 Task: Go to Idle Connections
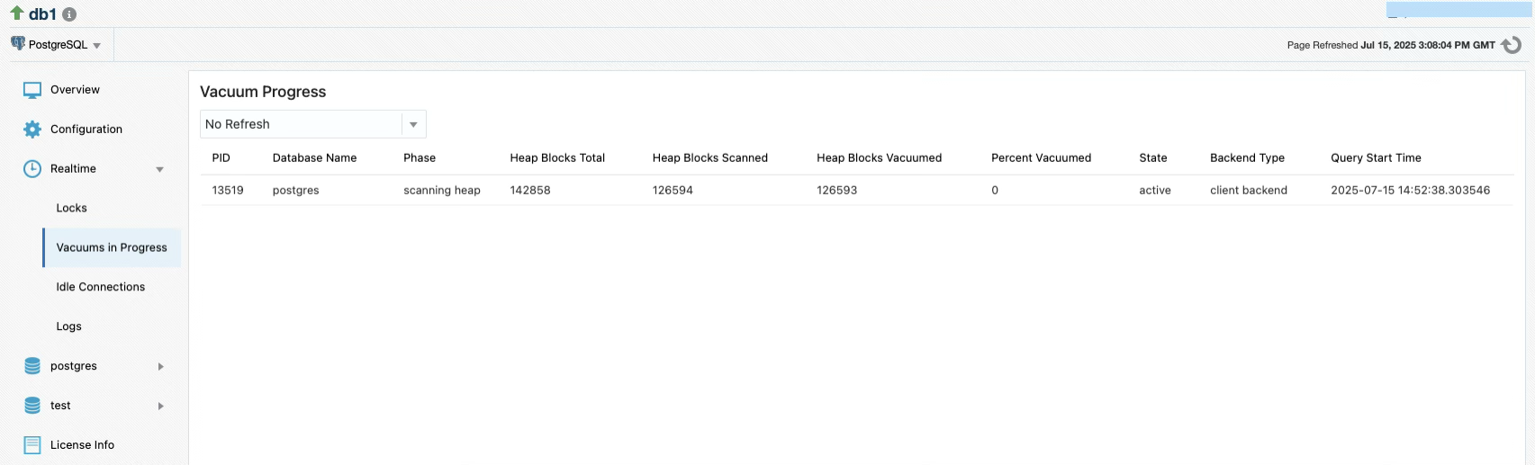point(101,287)
